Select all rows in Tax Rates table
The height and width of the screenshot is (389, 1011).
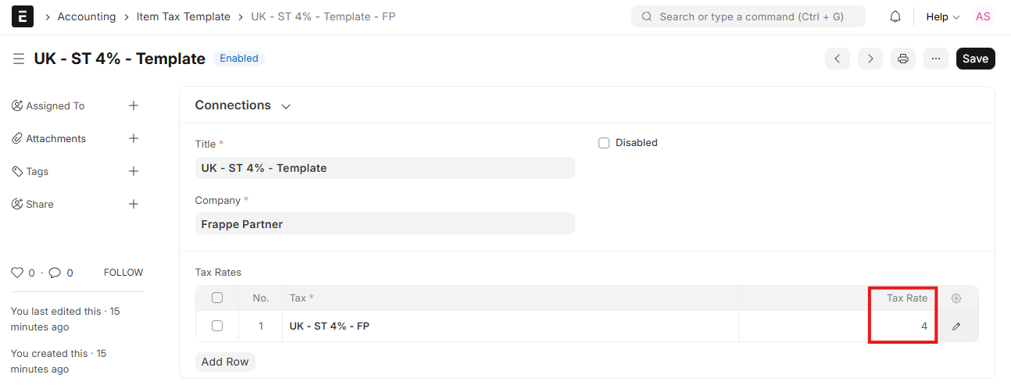tap(217, 298)
